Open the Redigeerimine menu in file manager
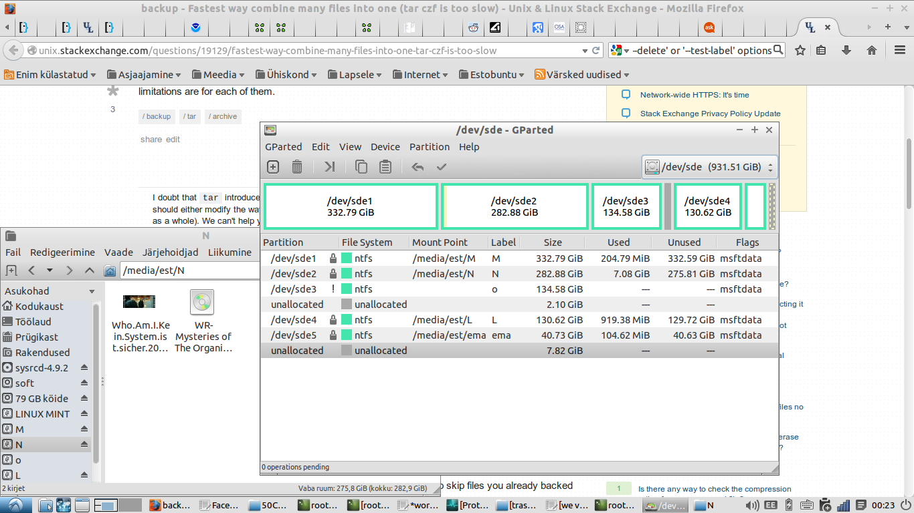The image size is (914, 513). click(x=62, y=252)
